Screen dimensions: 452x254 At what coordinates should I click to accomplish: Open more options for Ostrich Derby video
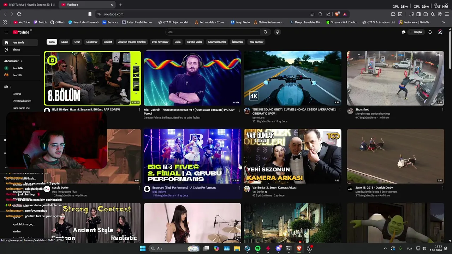pos(442,188)
